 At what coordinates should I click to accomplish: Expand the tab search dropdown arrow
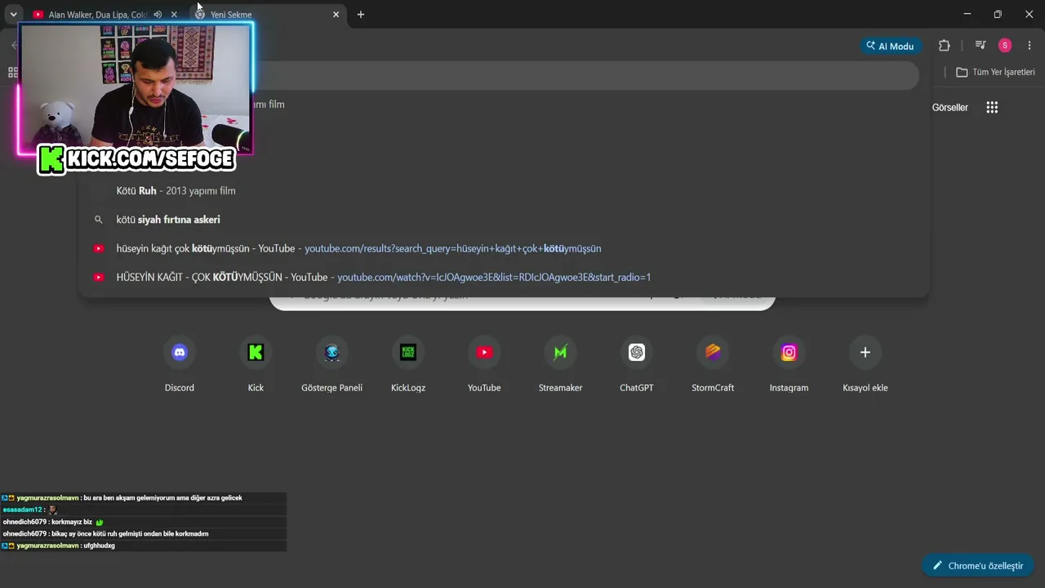coord(13,15)
